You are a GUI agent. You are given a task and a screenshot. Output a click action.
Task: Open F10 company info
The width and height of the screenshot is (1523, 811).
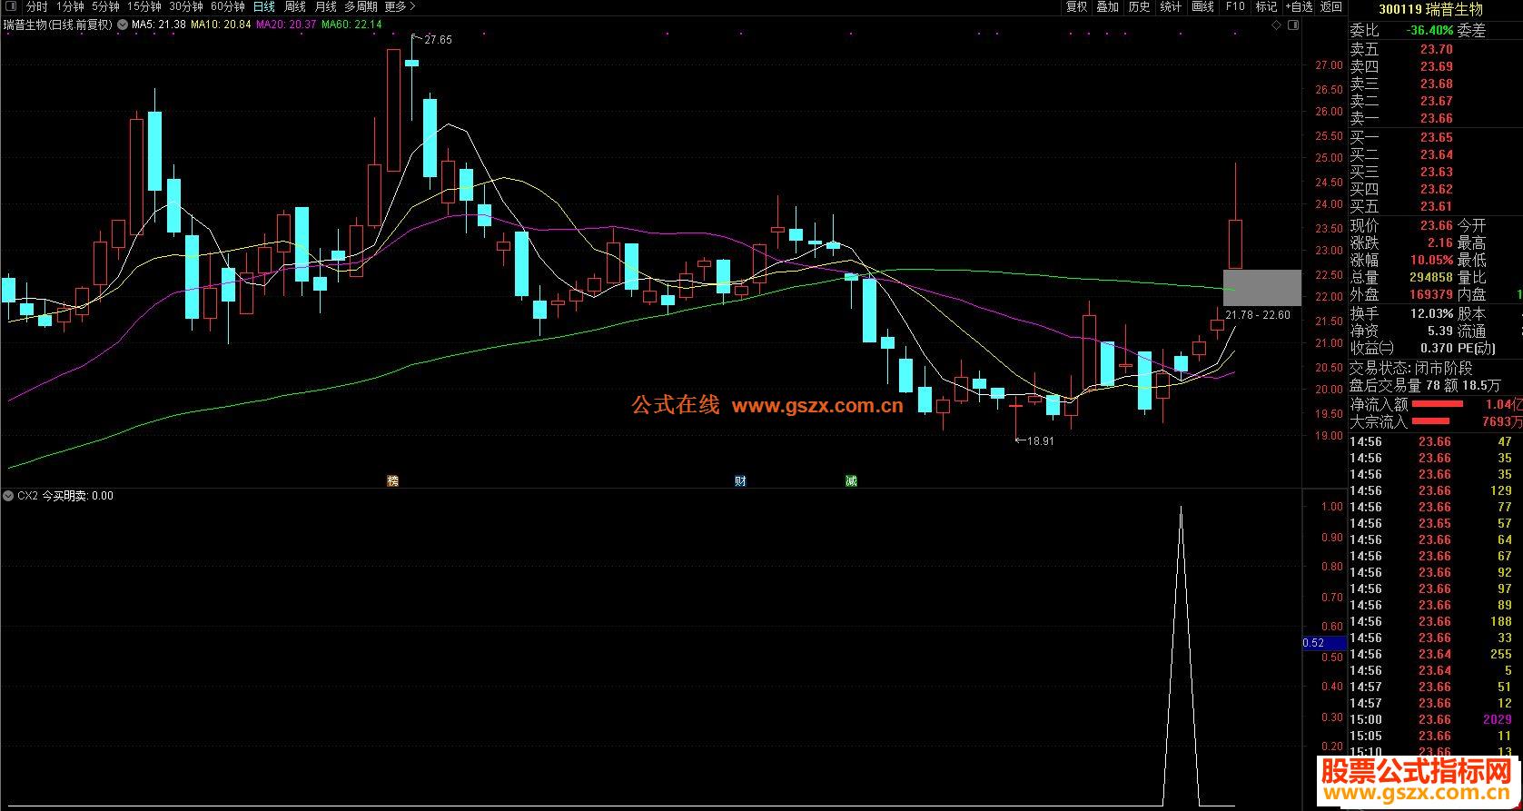1235,6
